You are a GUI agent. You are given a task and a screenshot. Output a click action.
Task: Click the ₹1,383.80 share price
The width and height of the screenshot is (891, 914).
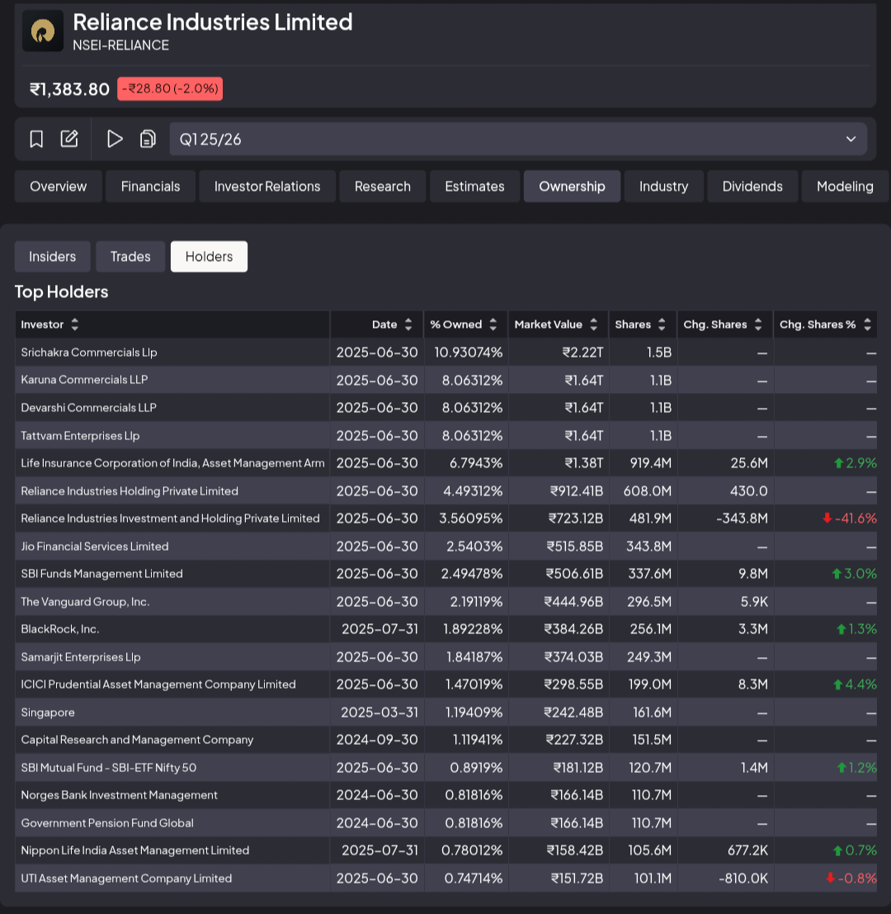click(x=69, y=89)
